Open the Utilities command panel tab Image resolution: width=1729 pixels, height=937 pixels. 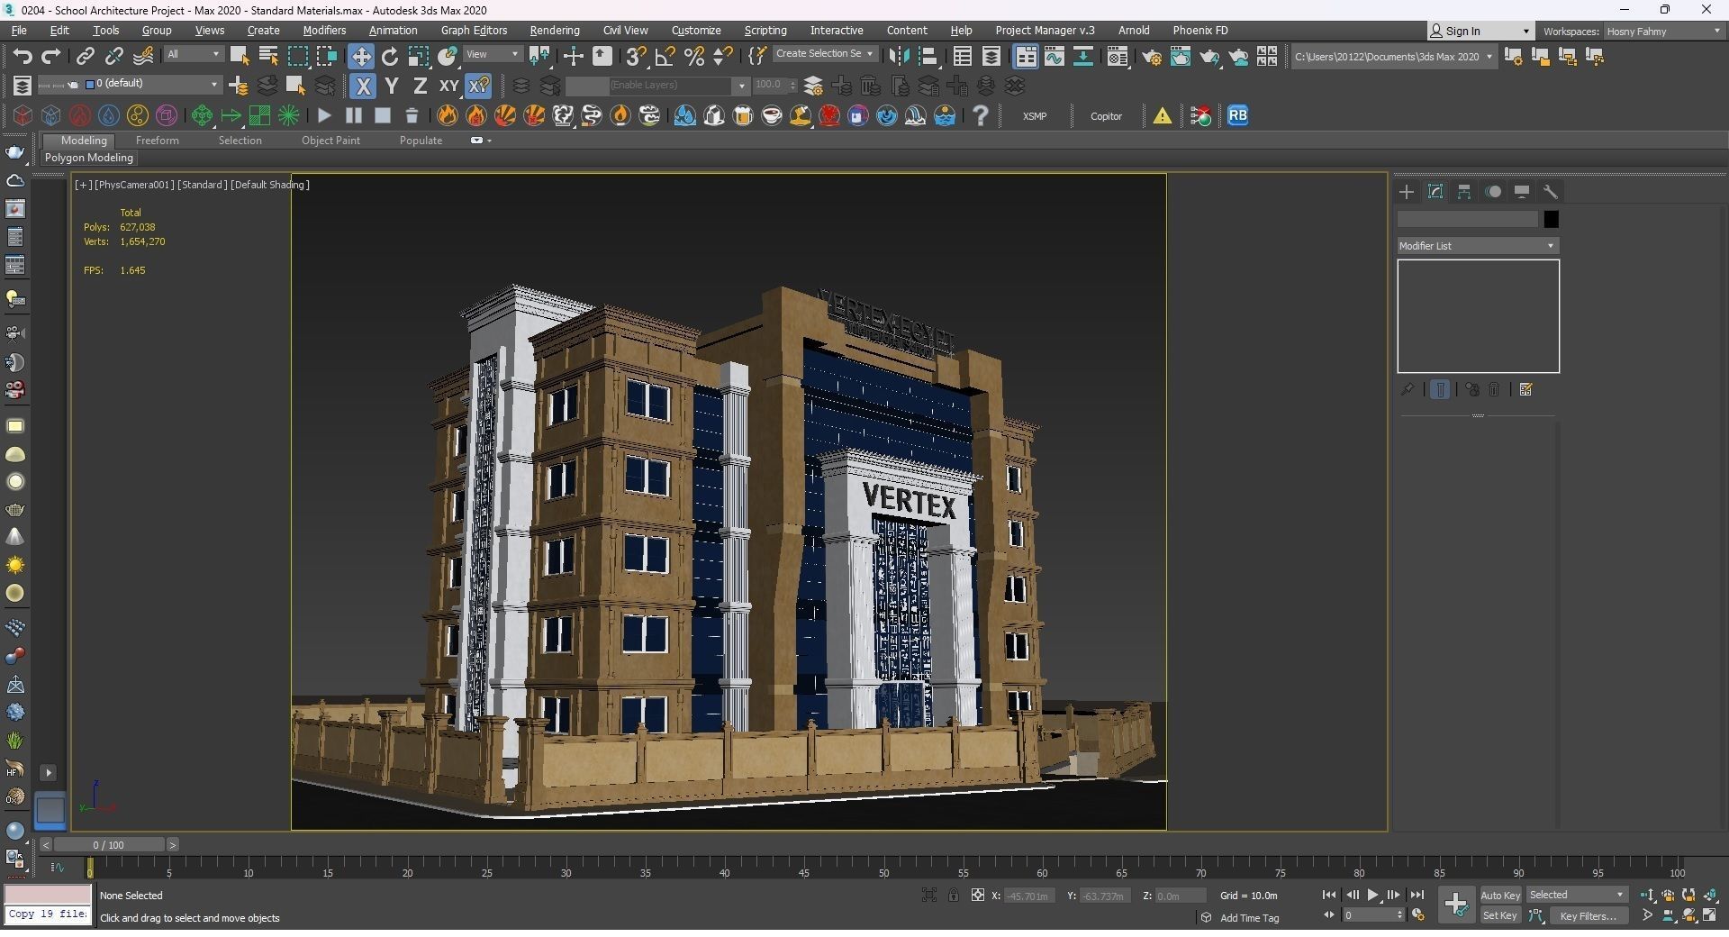1551,192
